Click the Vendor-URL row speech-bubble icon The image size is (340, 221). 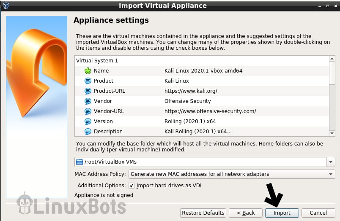click(x=88, y=111)
